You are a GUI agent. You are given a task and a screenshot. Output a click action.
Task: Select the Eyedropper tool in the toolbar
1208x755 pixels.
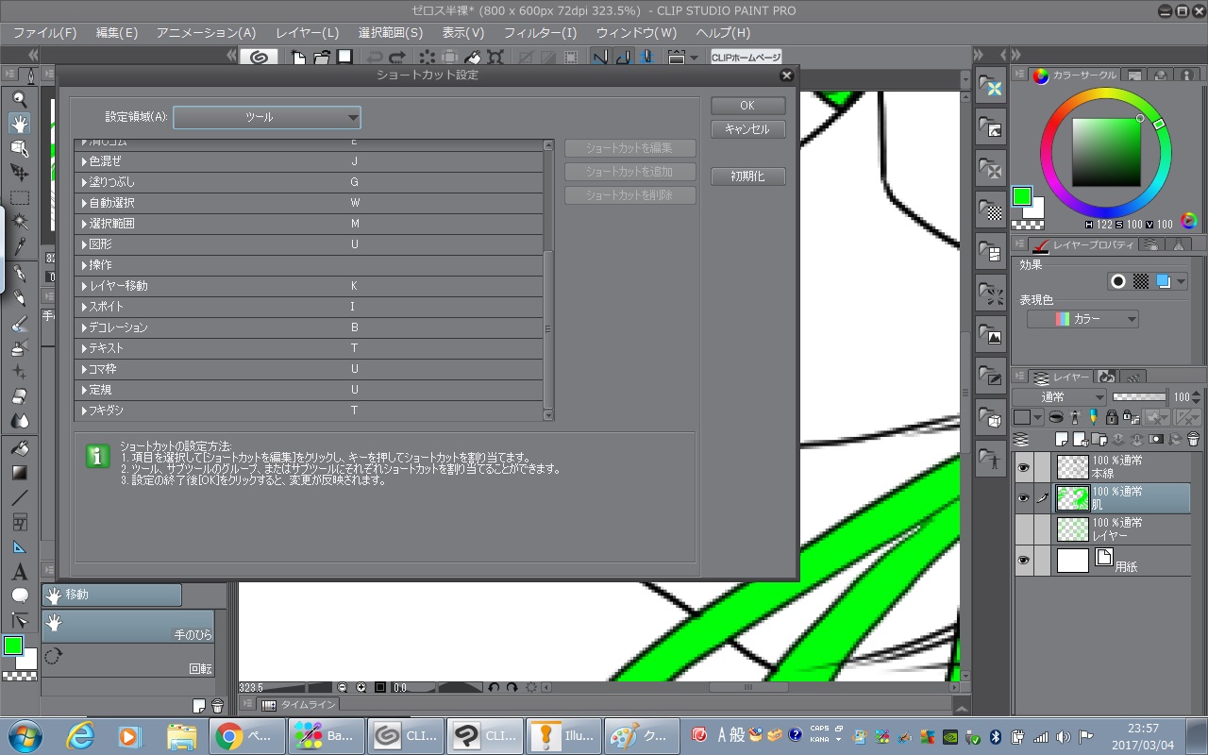click(19, 247)
